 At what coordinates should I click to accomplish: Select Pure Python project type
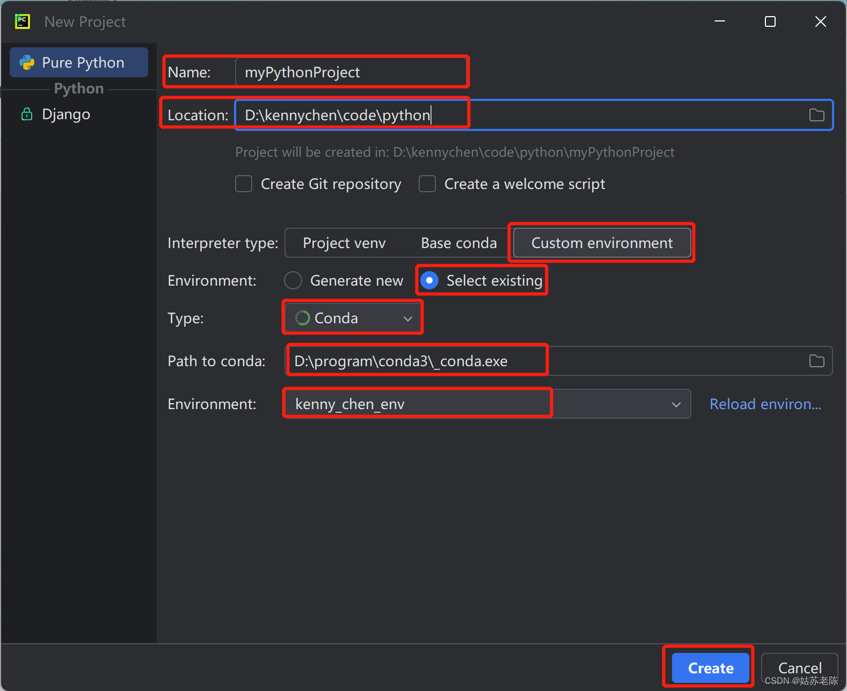pyautogui.click(x=79, y=62)
